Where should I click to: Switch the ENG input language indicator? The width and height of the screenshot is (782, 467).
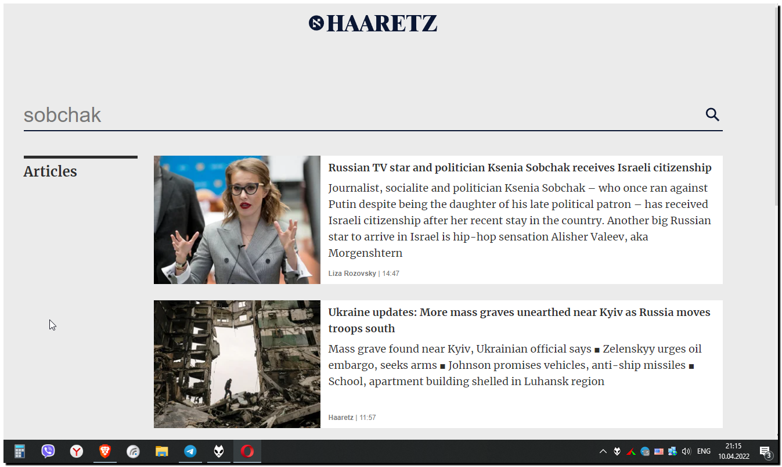(704, 451)
